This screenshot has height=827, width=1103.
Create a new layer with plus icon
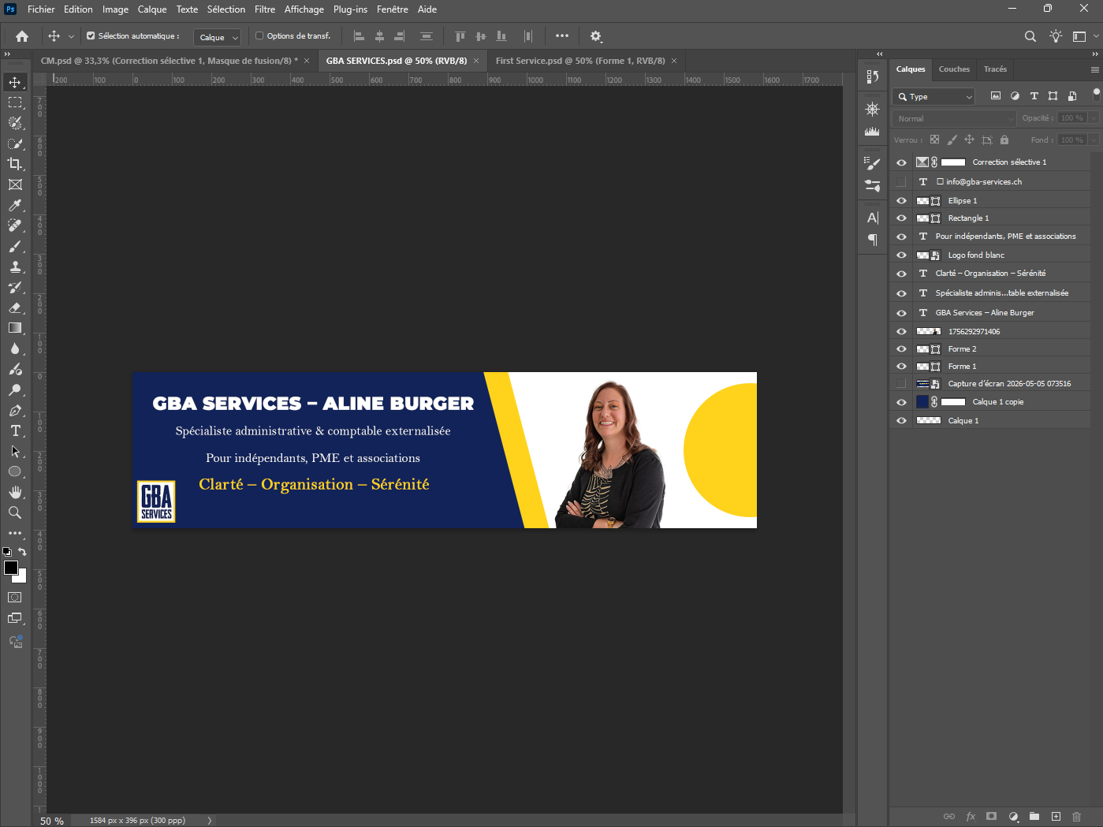click(1056, 817)
